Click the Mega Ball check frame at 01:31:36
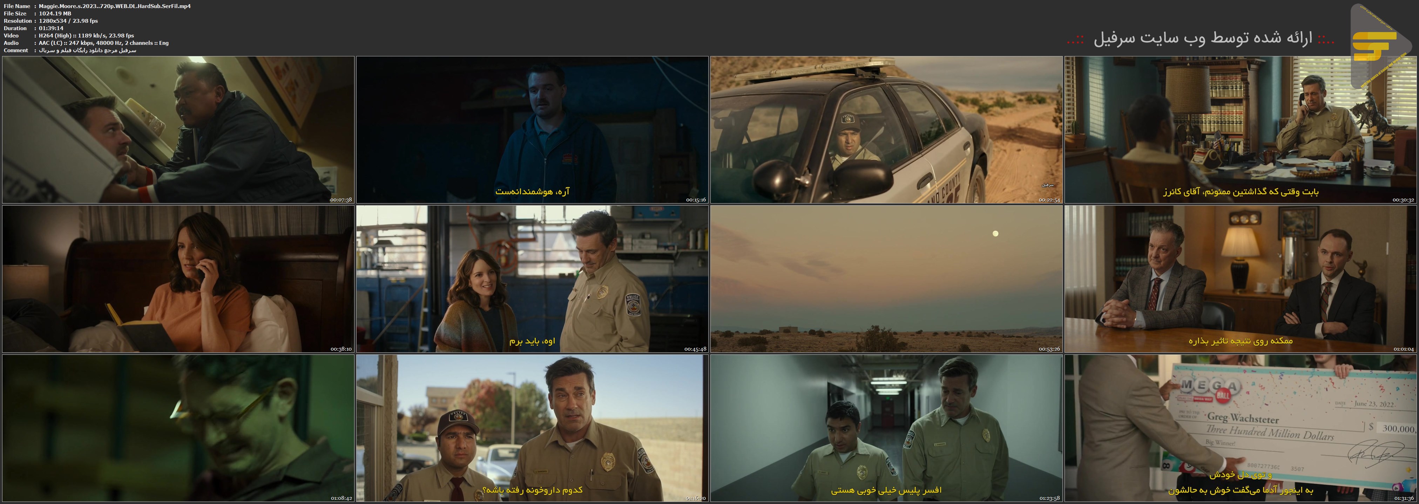1419x504 pixels. pos(1241,428)
